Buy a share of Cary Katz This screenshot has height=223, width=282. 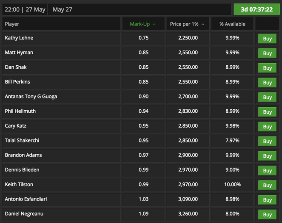tap(267, 127)
